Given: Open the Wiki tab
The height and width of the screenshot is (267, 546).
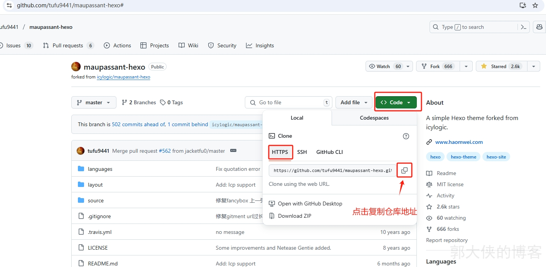Looking at the screenshot, I should 189,45.
